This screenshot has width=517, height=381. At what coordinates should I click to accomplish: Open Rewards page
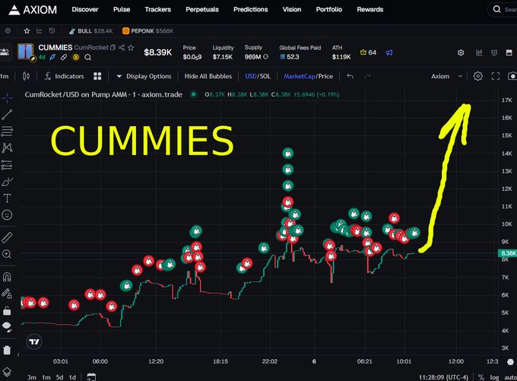click(370, 10)
